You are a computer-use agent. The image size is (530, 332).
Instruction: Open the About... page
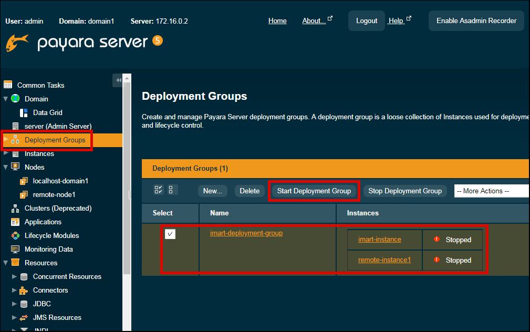pyautogui.click(x=313, y=20)
